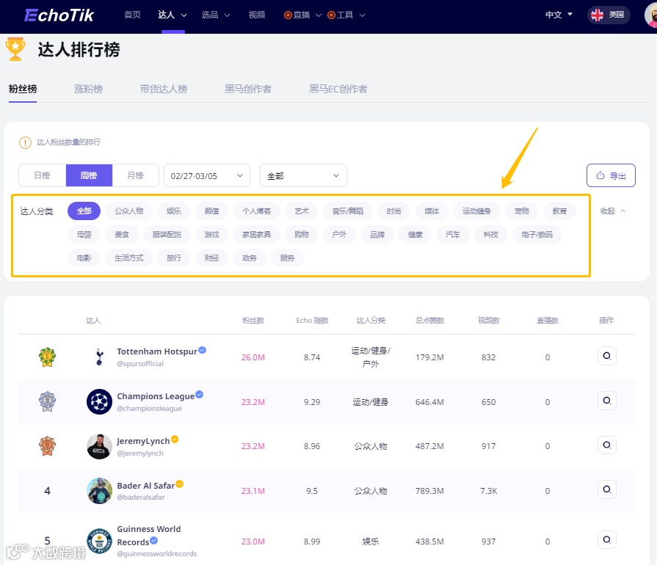Filter by 生活方式 category chip
The image size is (657, 565).
click(129, 258)
